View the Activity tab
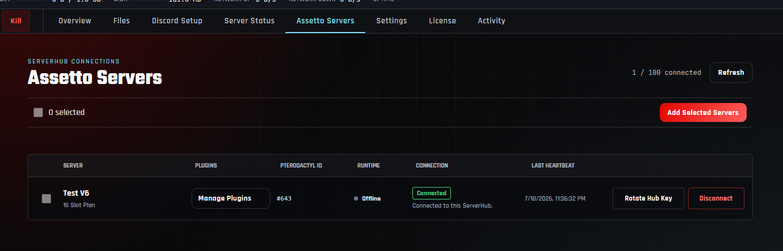 [x=492, y=21]
